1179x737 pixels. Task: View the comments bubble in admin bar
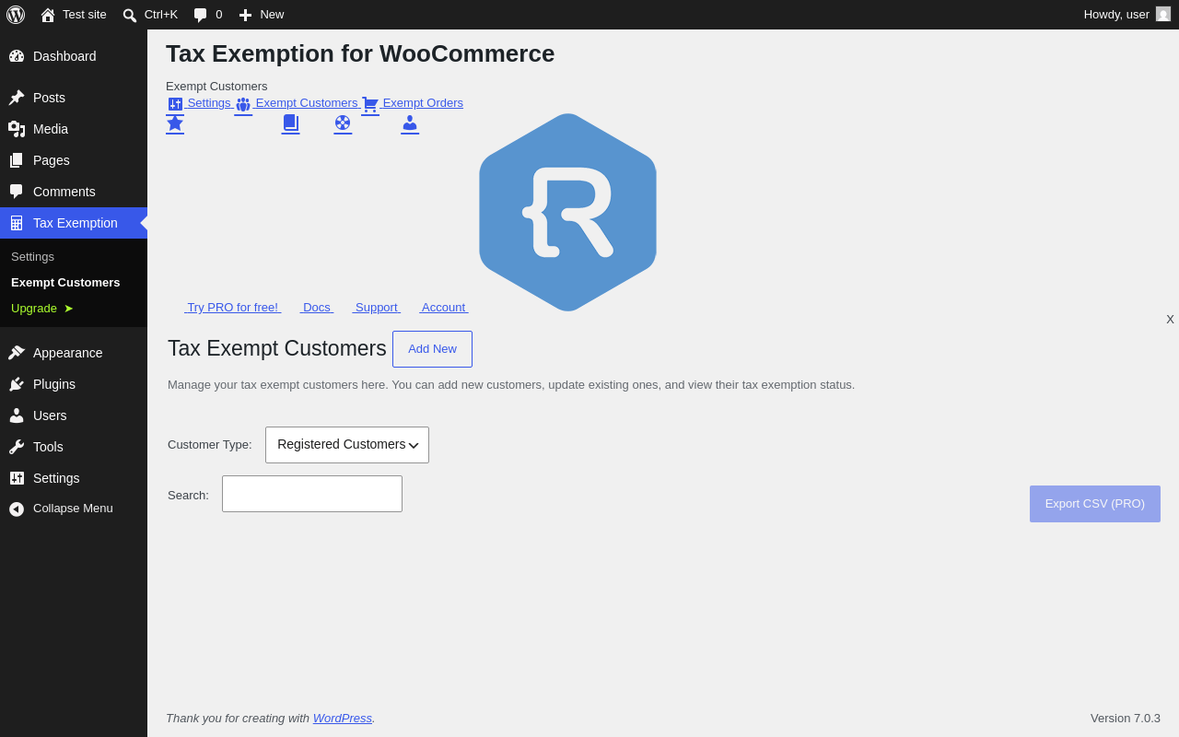(208, 15)
